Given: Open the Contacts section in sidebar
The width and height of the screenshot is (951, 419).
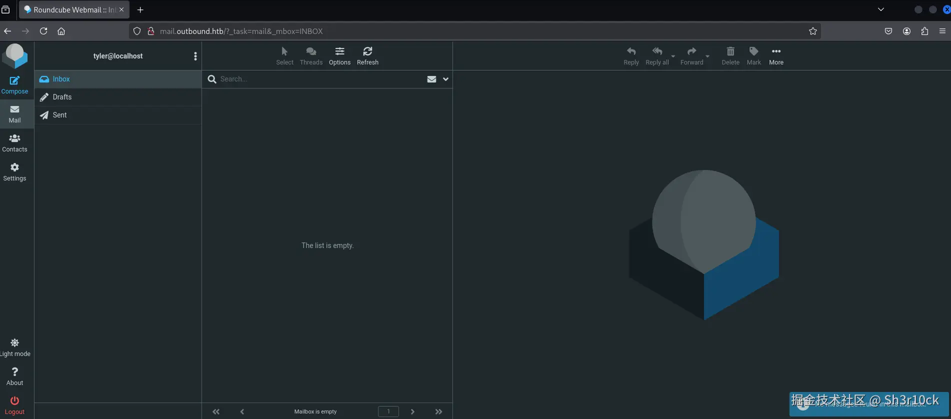Looking at the screenshot, I should pyautogui.click(x=14, y=143).
